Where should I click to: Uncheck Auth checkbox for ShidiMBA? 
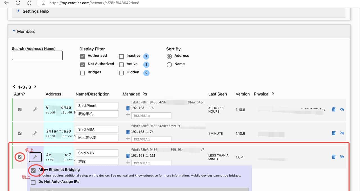[20, 133]
